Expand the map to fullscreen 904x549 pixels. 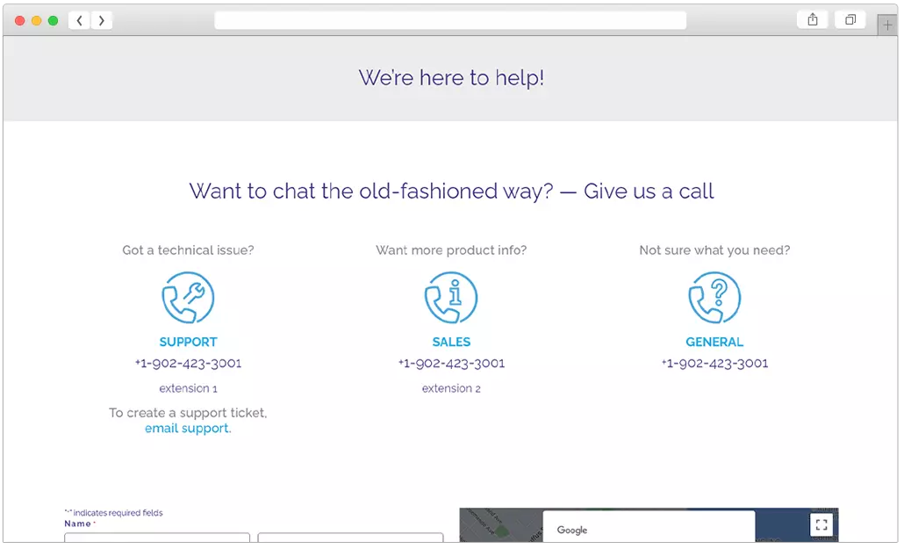pyautogui.click(x=821, y=525)
